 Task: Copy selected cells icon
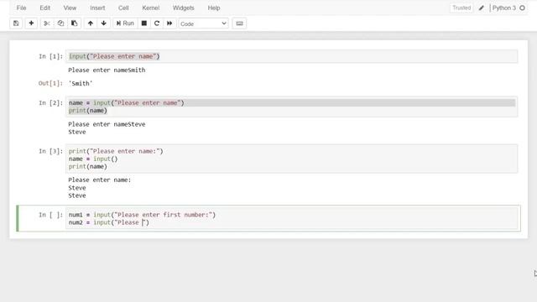point(60,23)
